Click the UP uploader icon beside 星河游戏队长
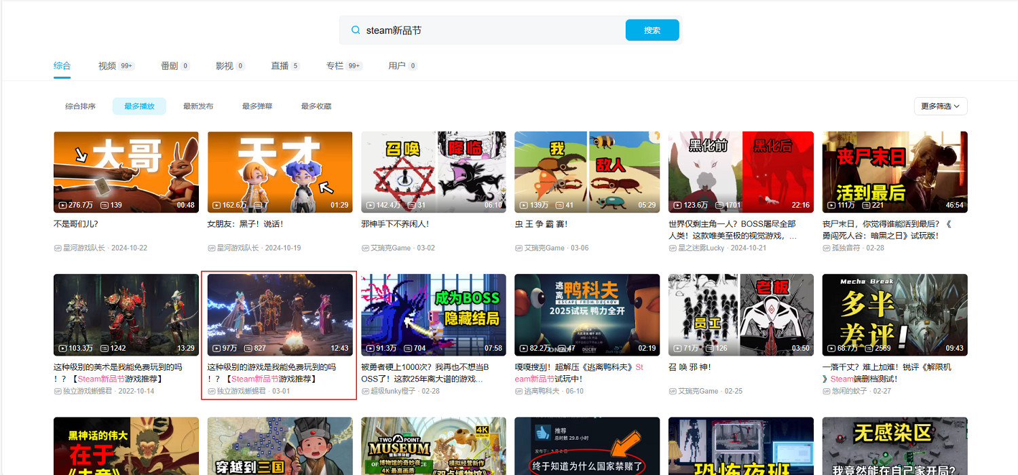 (x=57, y=248)
